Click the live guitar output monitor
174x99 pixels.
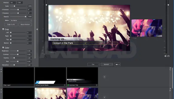tap(147, 28)
